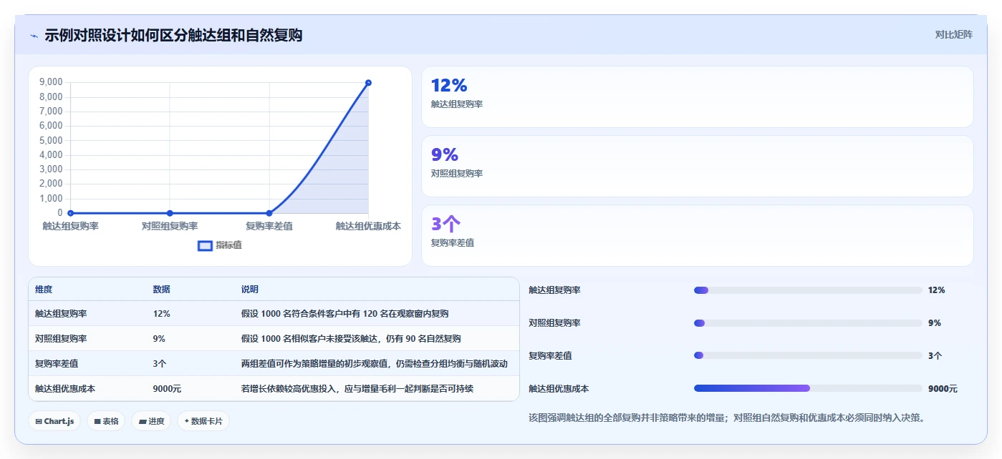Click the 复购率差值 table row label
The width and height of the screenshot is (1002, 459).
click(57, 364)
